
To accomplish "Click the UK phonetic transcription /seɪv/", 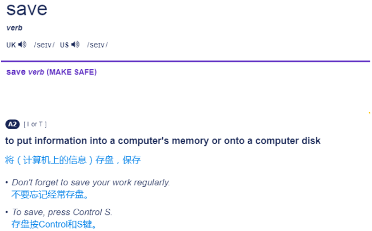I will (44, 45).
